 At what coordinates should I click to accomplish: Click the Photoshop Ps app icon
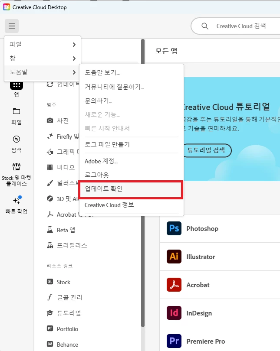(174, 228)
